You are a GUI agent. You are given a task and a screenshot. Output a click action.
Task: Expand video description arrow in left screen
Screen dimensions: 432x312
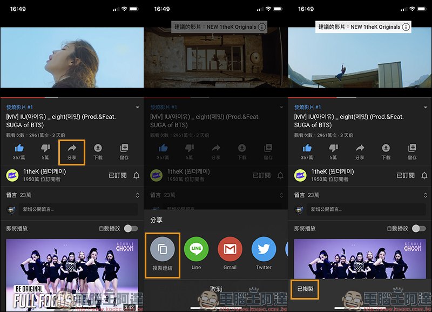138,107
